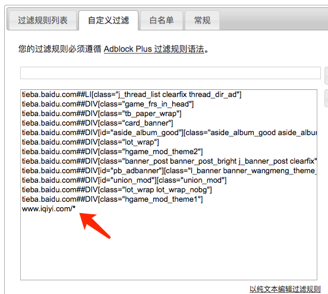The image size is (328, 294).
Task: Open the Adblock Plus 过滤规则语法 link
Action: (154, 49)
